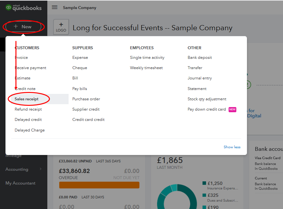Choose Credit card credit option

tap(88, 120)
